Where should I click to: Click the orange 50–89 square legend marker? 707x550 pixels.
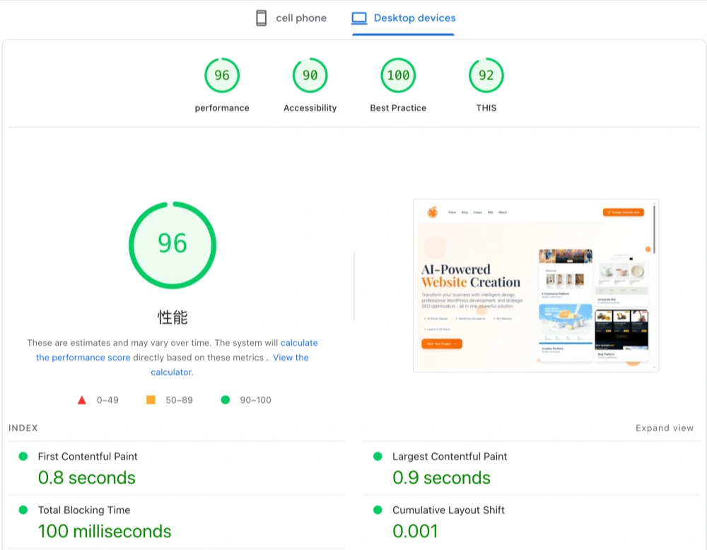point(151,399)
